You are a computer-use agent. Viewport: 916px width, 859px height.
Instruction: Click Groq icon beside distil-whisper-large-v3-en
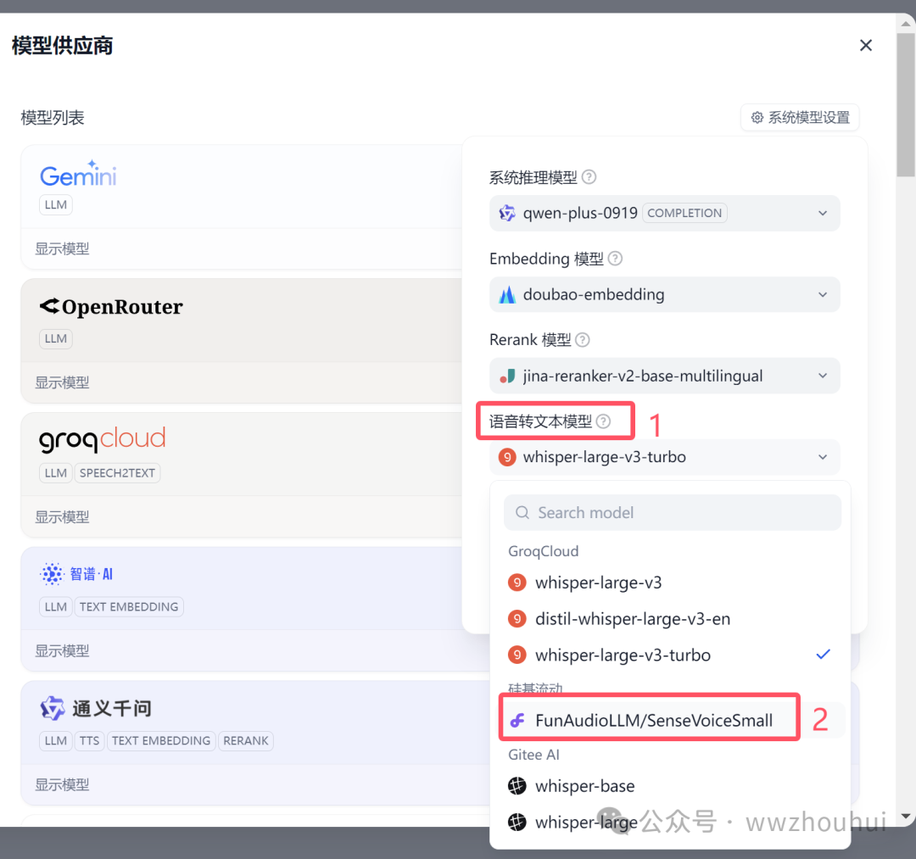(517, 619)
